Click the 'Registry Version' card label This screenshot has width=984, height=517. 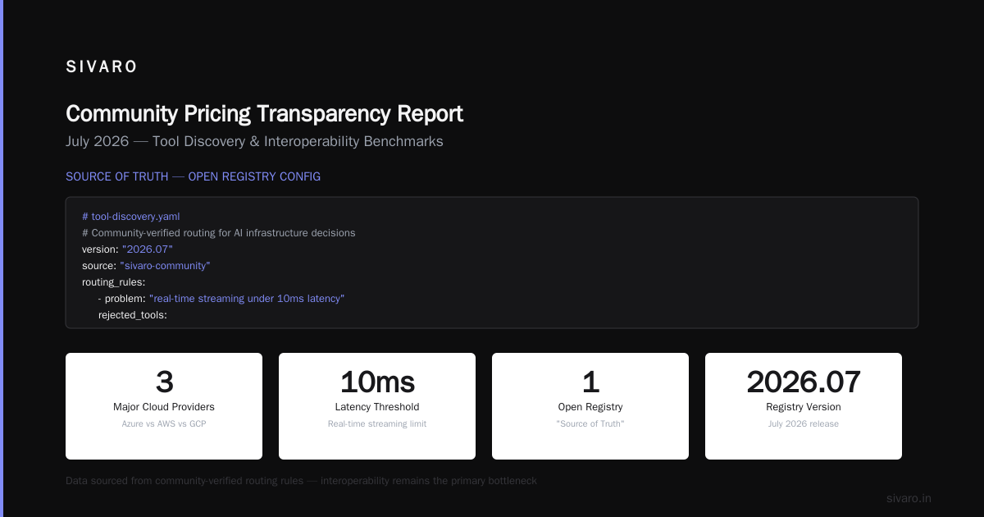coord(804,407)
